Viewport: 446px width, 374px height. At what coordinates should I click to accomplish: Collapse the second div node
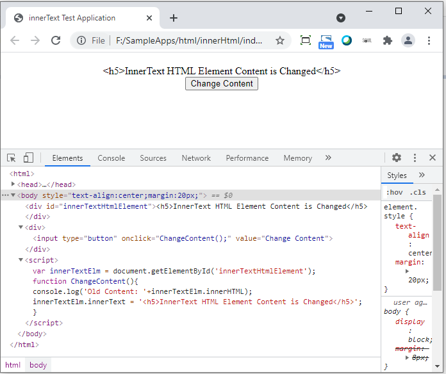tap(21, 227)
